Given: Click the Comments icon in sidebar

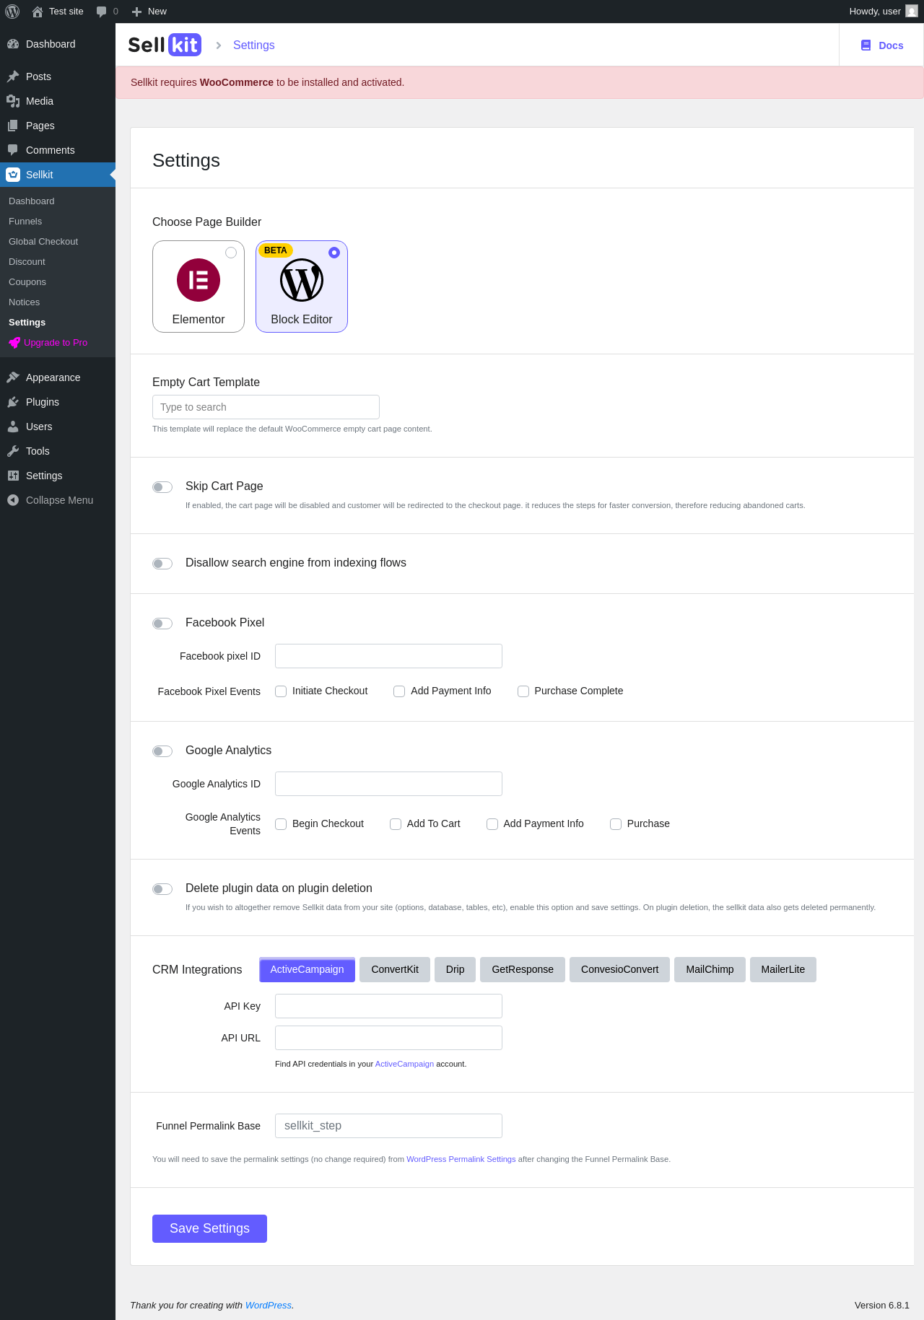Looking at the screenshot, I should pos(13,150).
